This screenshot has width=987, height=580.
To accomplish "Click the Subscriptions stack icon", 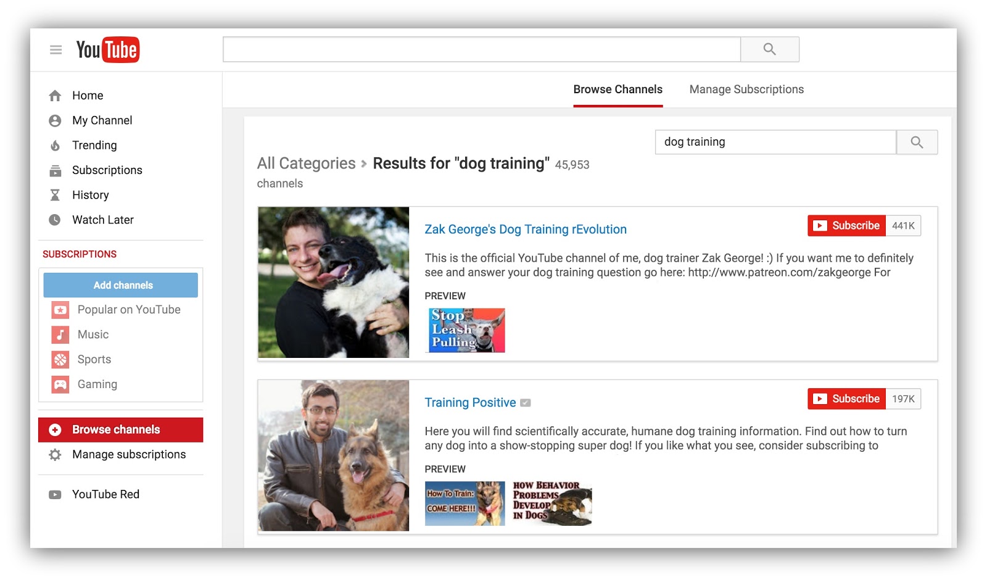I will point(55,170).
